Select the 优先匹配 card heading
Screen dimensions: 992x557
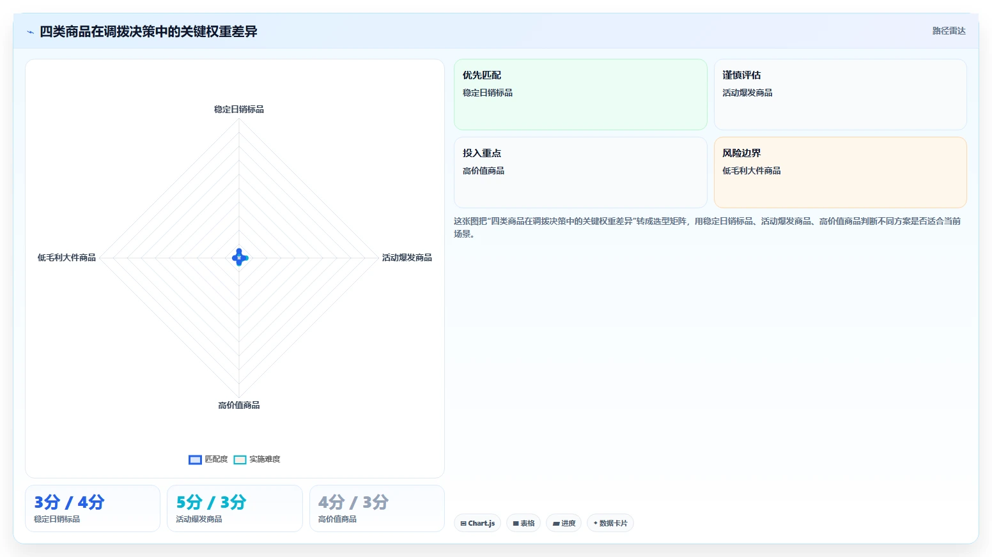coord(482,75)
